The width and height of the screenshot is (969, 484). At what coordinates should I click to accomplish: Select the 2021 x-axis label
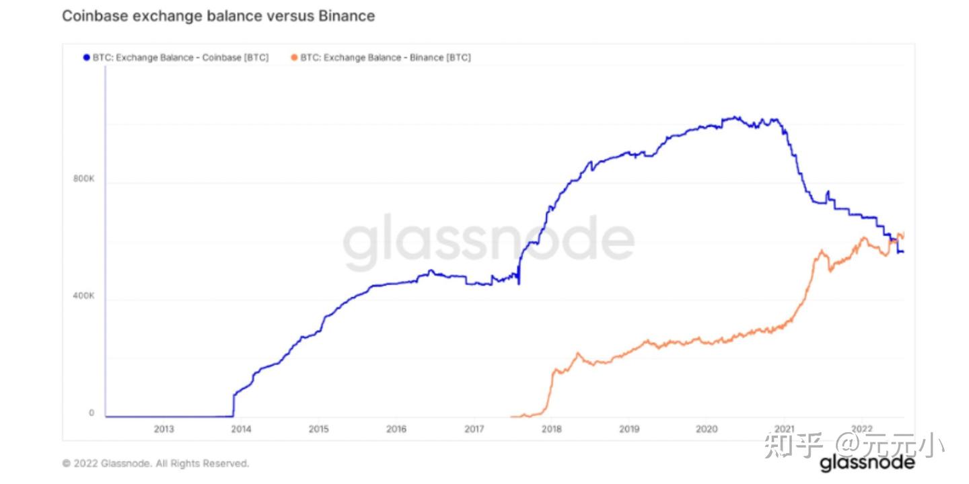pos(785,430)
